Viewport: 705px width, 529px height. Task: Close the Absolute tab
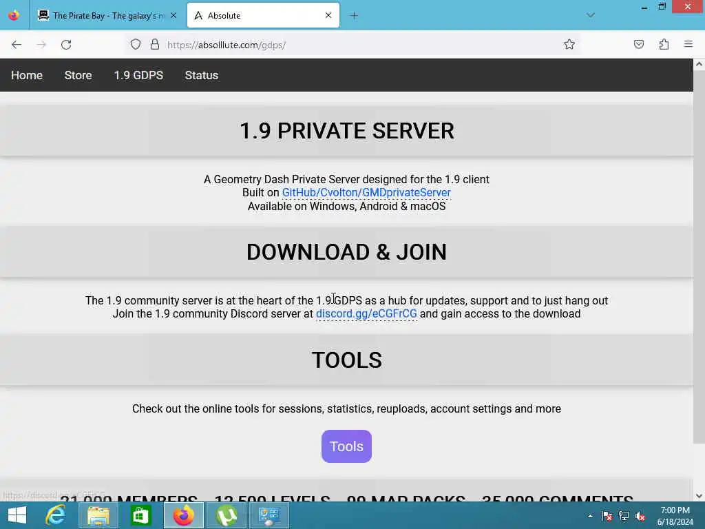pos(328,15)
